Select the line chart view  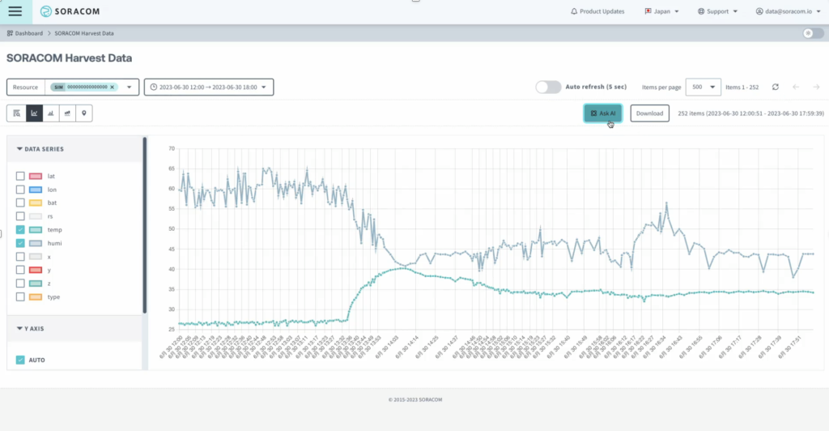click(34, 113)
